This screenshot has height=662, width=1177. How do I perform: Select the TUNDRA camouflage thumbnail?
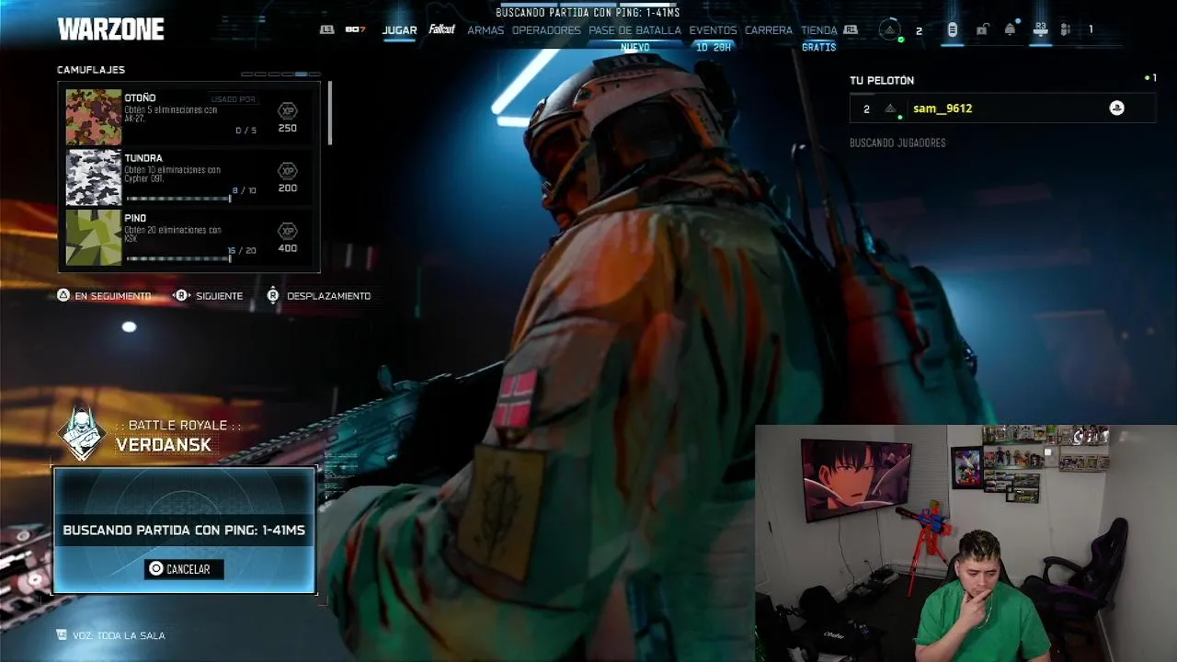pos(94,177)
